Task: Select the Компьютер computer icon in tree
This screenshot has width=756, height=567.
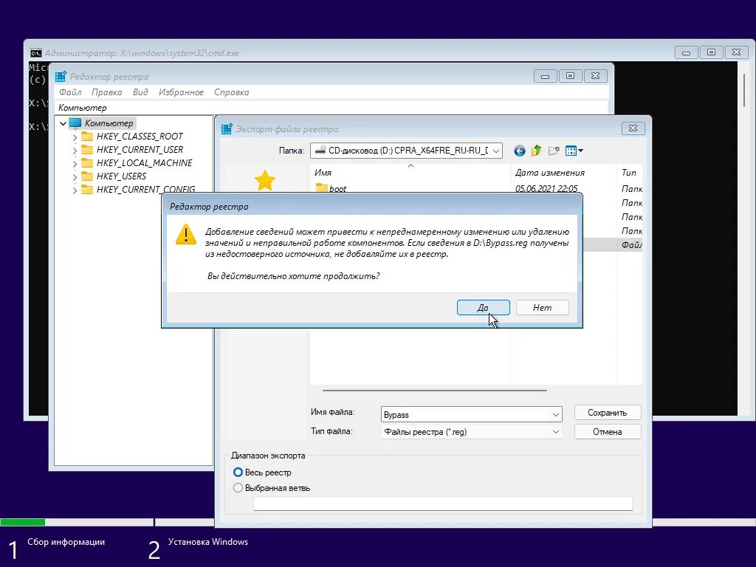Action: [75, 123]
